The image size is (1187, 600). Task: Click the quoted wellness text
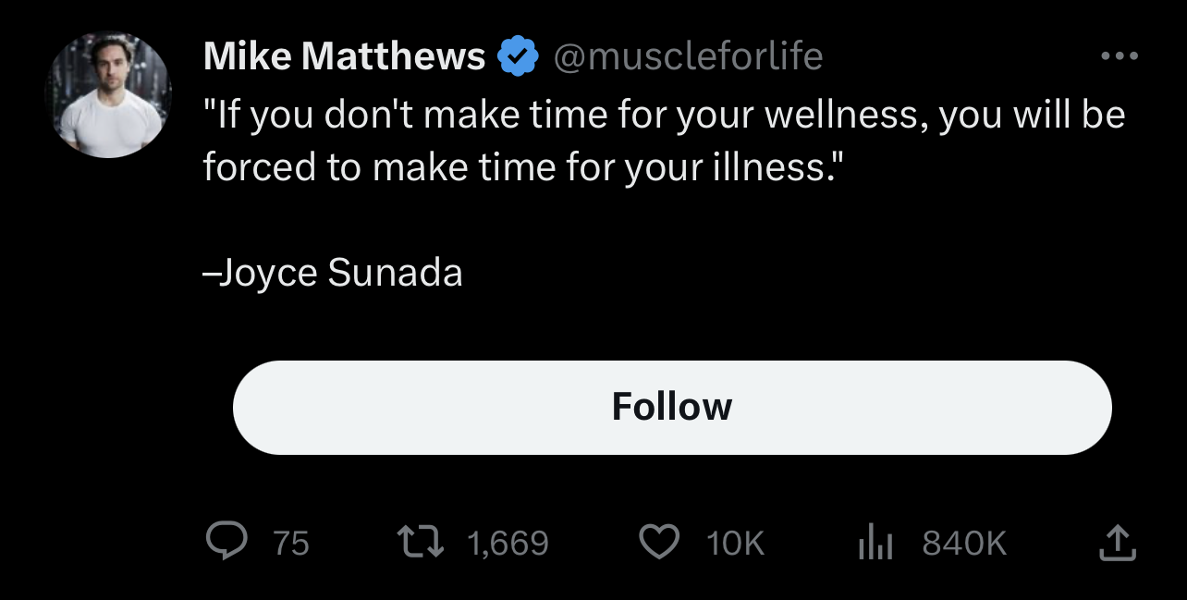tap(665, 139)
